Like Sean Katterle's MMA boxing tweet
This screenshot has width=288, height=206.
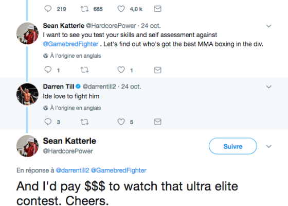pyautogui.click(x=121, y=70)
